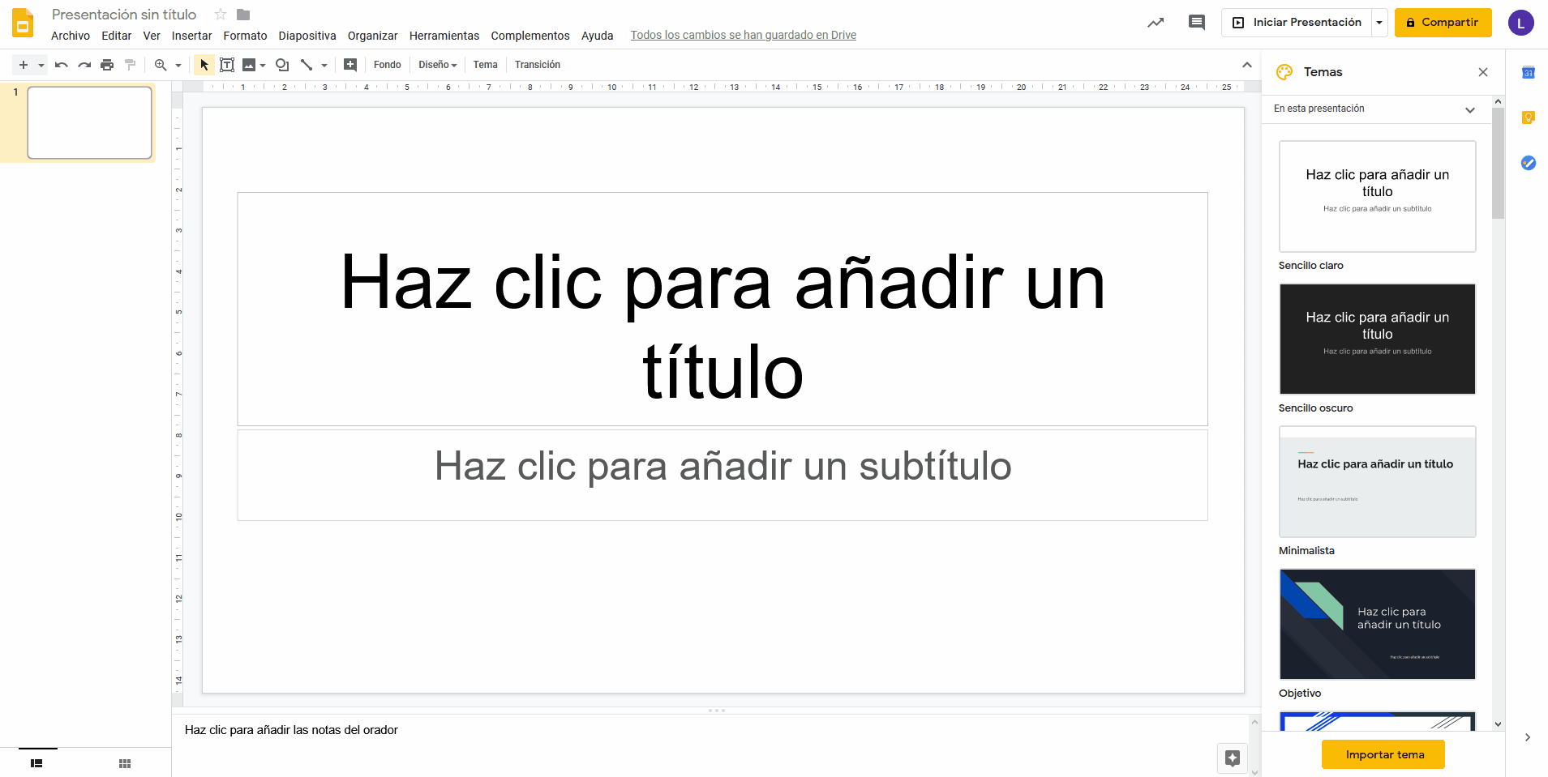Close the Temas panel

coord(1483,72)
